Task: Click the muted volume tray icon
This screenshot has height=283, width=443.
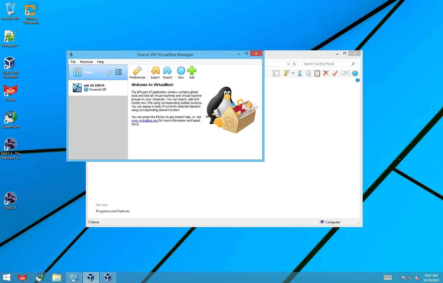Action: point(417,278)
